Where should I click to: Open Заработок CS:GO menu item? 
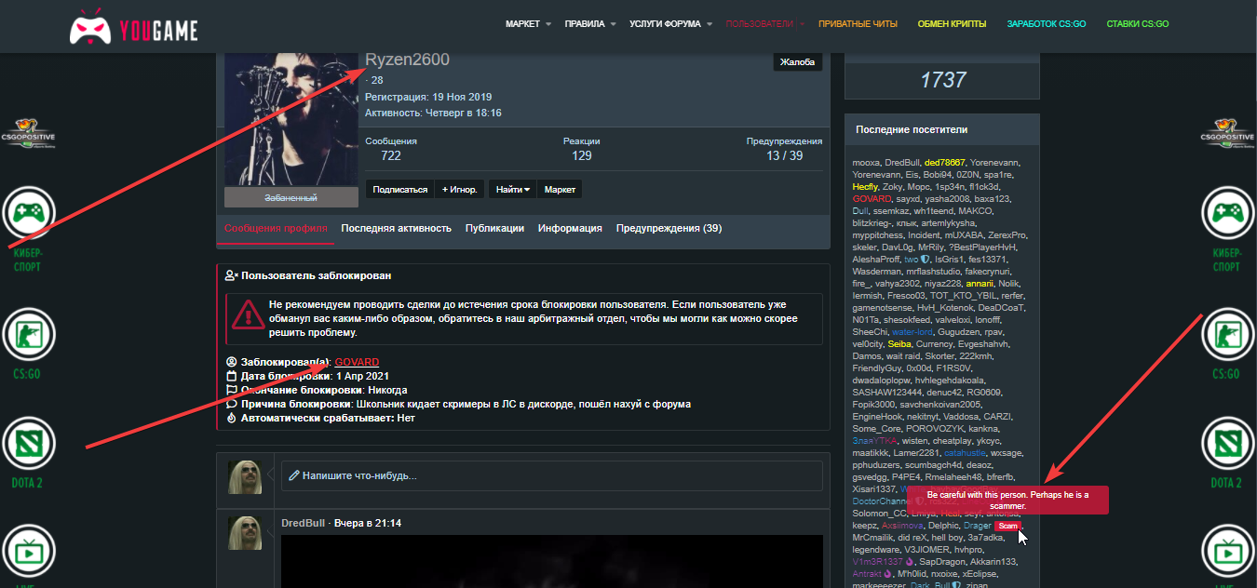click(x=1047, y=24)
